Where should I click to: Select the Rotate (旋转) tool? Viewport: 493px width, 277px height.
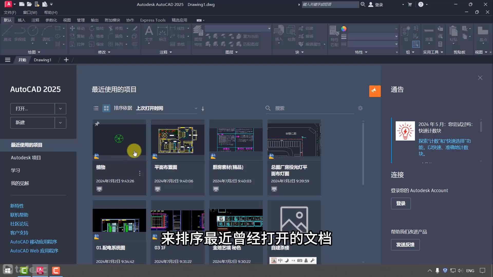(x=97, y=28)
